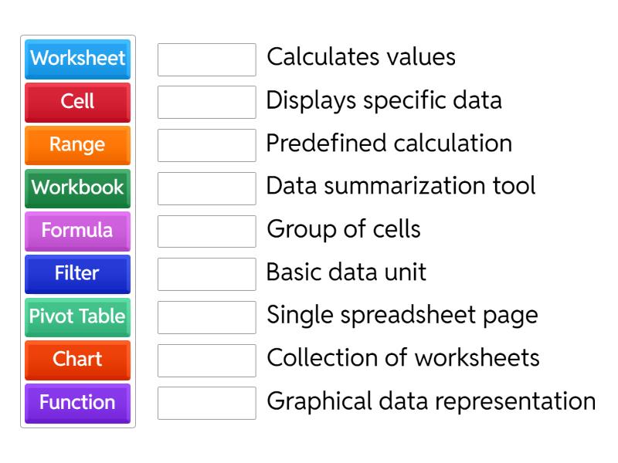This screenshot has height=463, width=618.
Task: Choose the Data summarization tool answer slot
Action: [206, 188]
